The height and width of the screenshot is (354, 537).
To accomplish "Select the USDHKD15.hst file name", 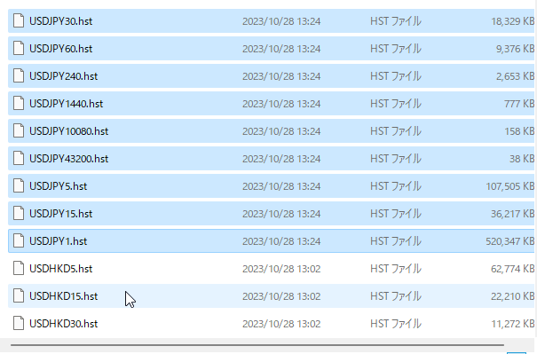I will tap(64, 296).
